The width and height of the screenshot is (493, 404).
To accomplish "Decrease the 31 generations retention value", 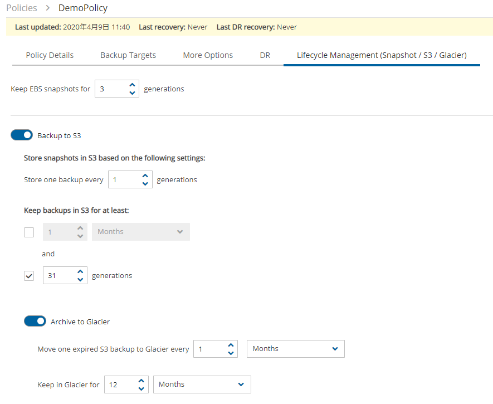I will (80, 280).
